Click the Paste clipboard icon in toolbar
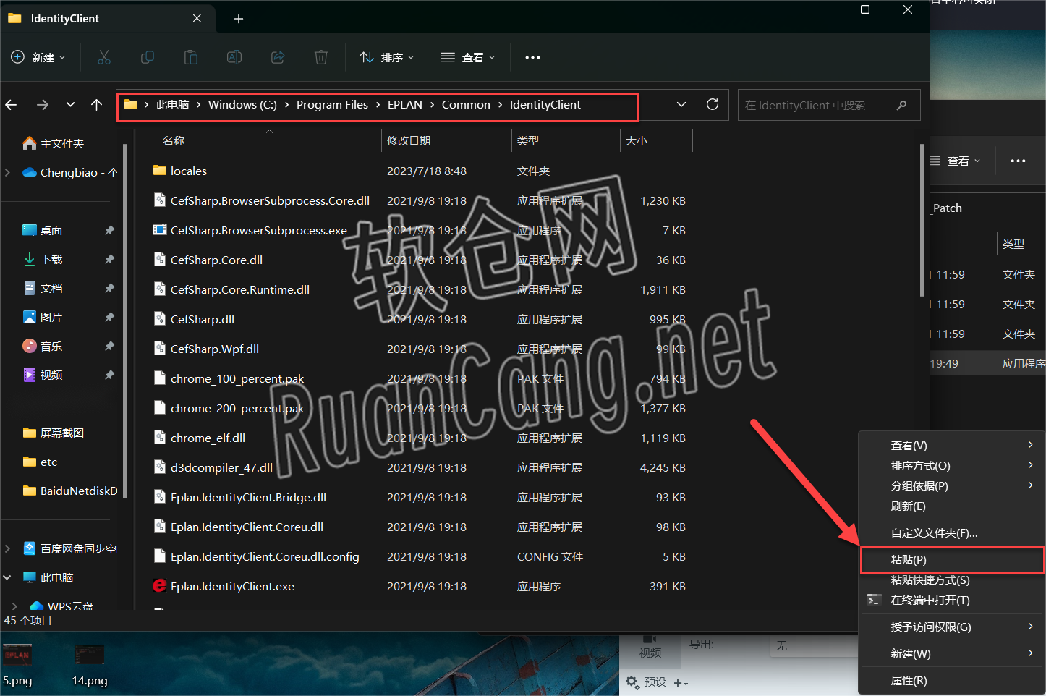 pyautogui.click(x=191, y=57)
